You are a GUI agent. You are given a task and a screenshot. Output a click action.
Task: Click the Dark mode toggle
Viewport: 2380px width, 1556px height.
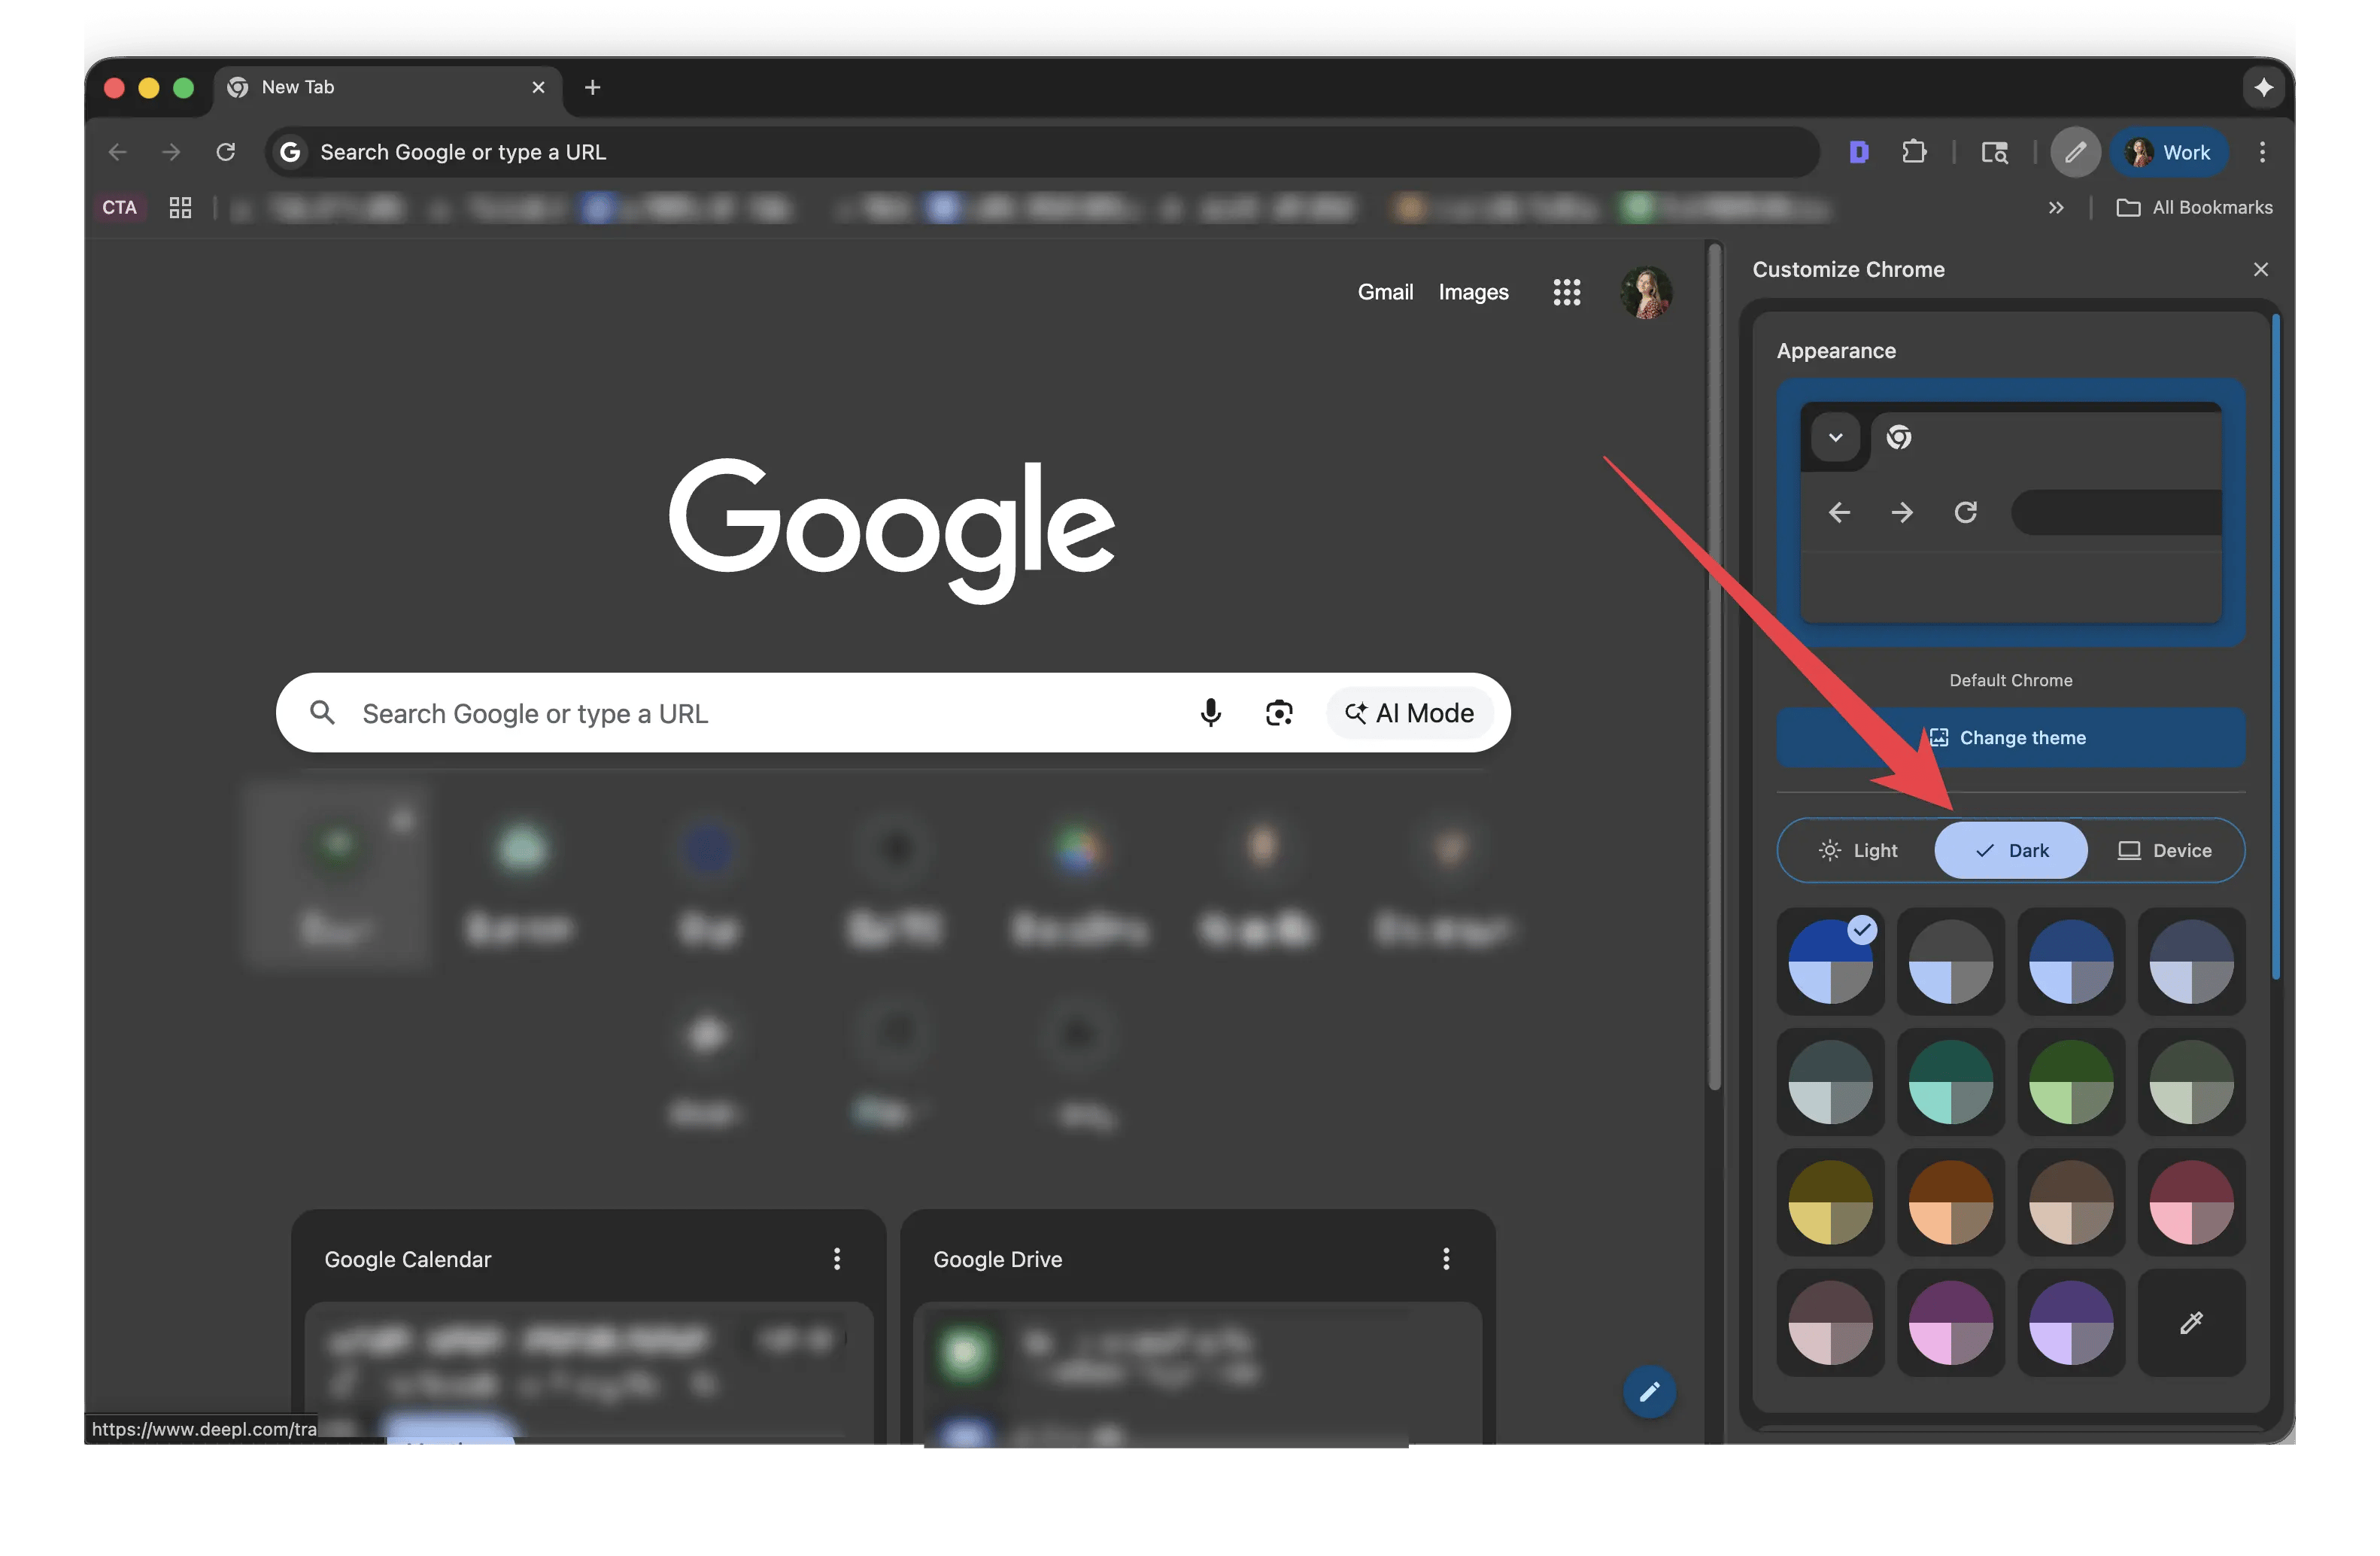(x=2011, y=850)
